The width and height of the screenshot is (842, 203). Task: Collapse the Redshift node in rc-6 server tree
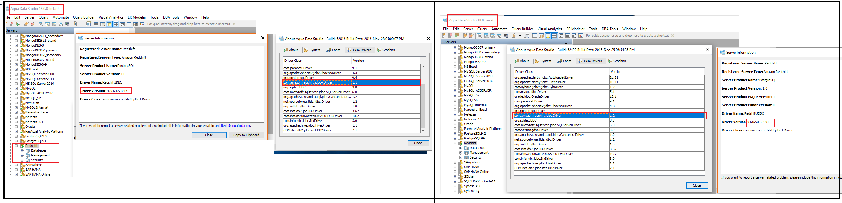pyautogui.click(x=455, y=143)
